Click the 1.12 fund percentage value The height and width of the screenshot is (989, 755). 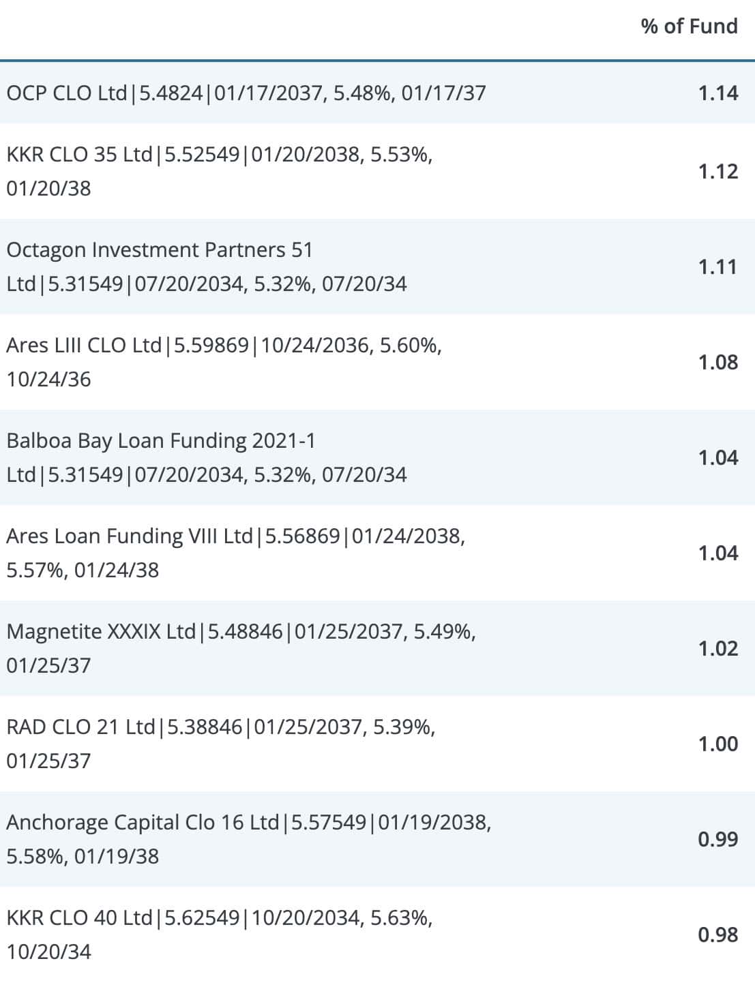[718, 171]
